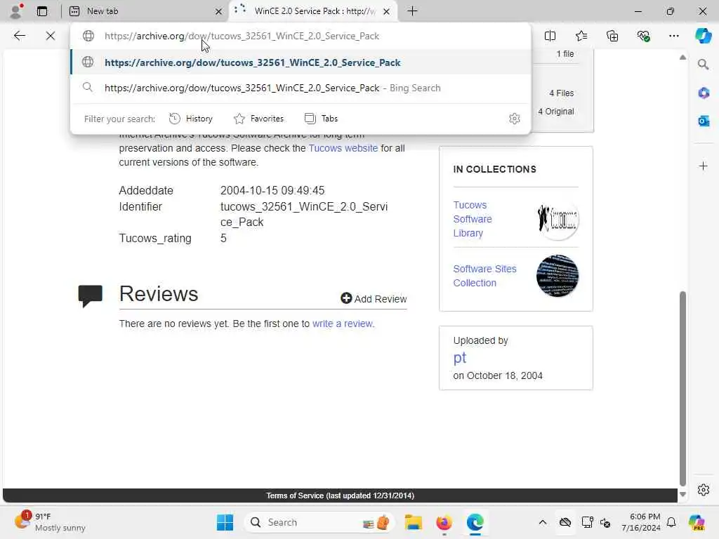Open Software Sites Collection link
This screenshot has width=719, height=539.
click(484, 276)
